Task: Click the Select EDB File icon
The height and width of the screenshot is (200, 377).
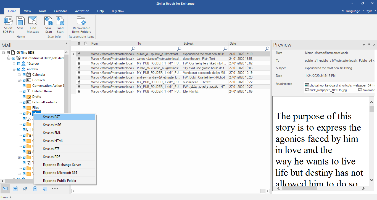Action: point(8,21)
